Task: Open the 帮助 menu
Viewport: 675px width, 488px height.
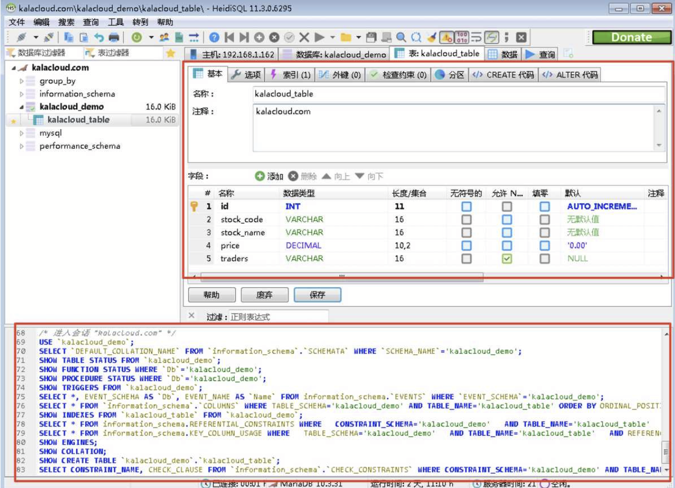Action: coord(165,22)
